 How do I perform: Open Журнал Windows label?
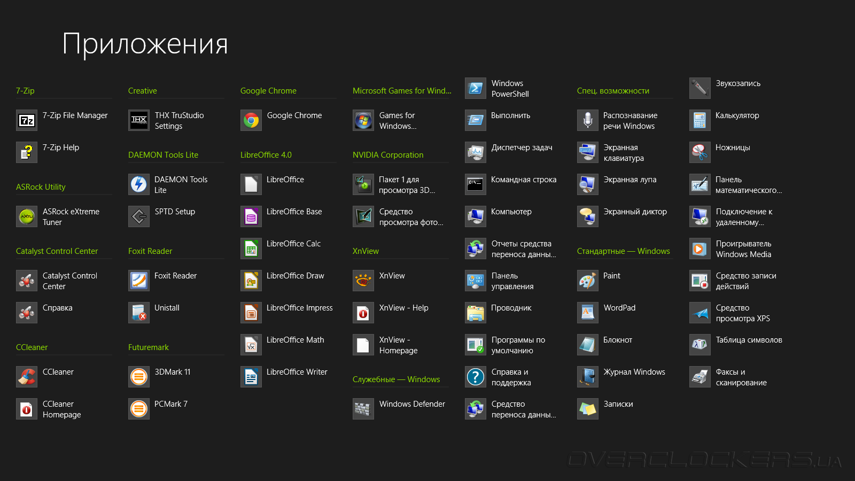634,372
